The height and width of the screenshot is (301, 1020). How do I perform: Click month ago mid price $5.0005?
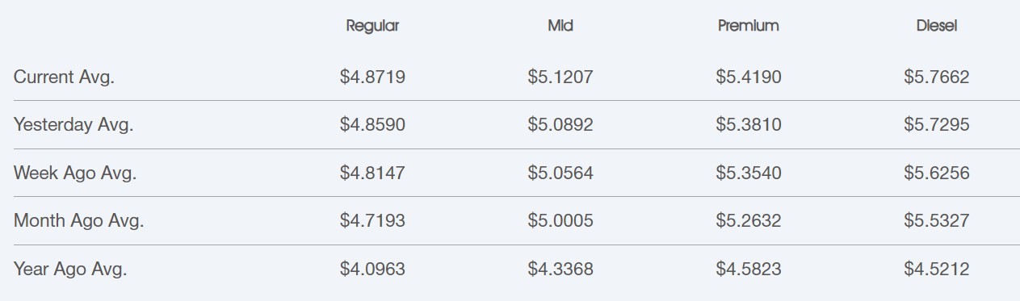[560, 220]
